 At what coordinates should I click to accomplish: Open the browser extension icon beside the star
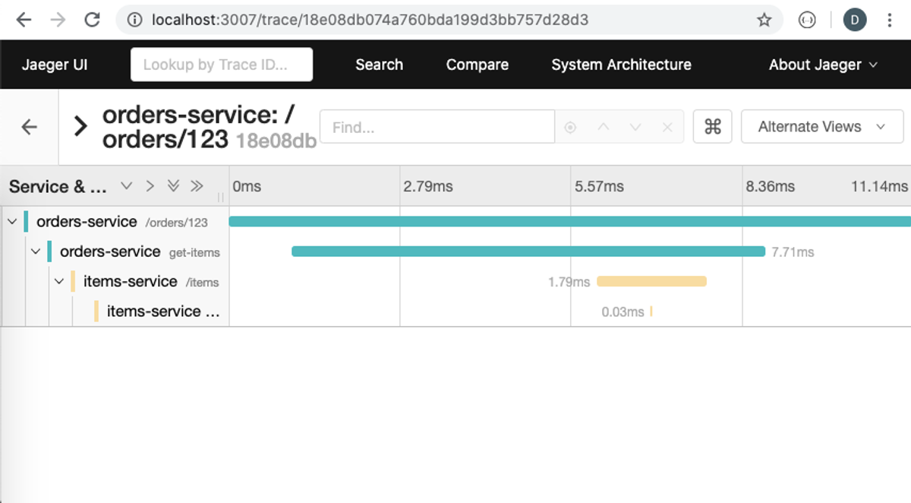pyautogui.click(x=807, y=21)
